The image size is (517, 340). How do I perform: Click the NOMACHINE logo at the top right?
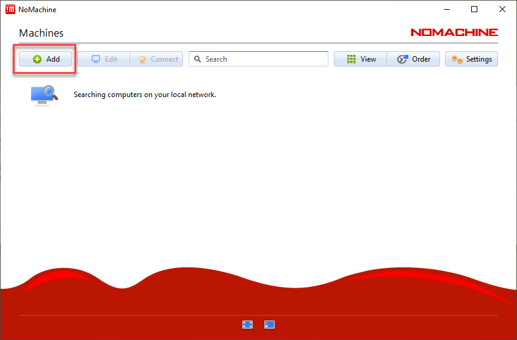(454, 32)
